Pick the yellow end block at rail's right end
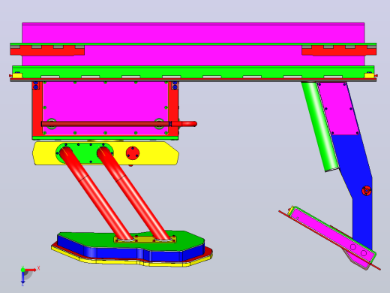This screenshot has height=293, width=390. (370, 75)
